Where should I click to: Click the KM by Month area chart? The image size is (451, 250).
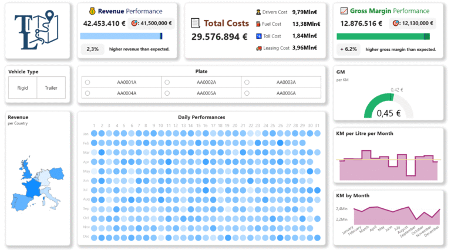(388, 217)
